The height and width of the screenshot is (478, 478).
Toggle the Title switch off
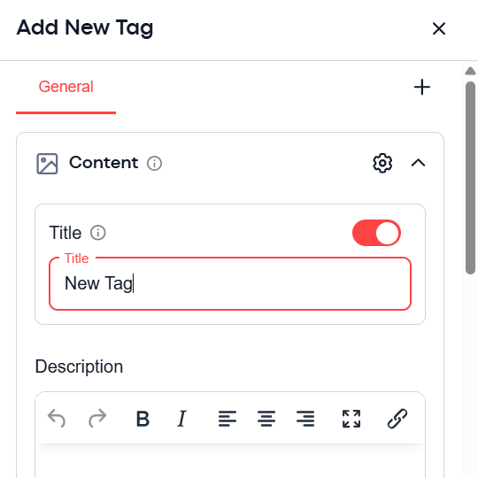(376, 233)
